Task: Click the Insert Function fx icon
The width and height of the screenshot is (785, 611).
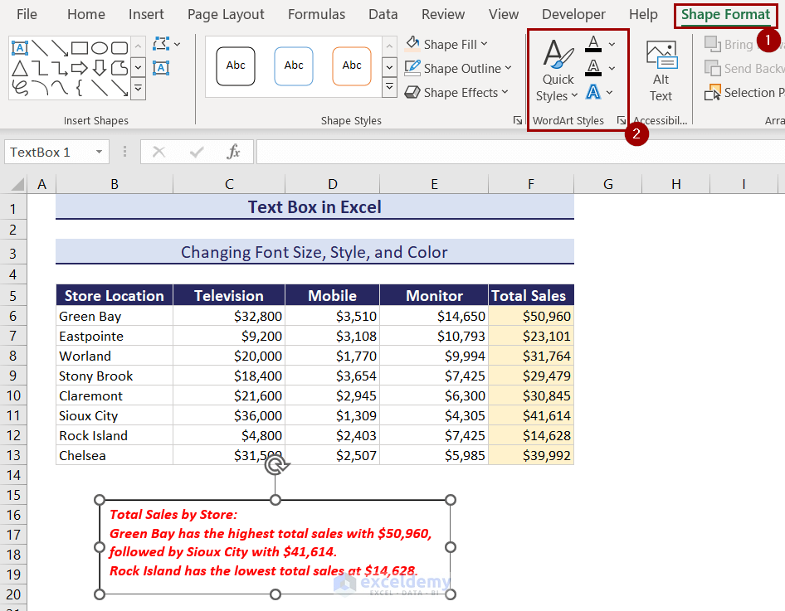Action: point(233,152)
